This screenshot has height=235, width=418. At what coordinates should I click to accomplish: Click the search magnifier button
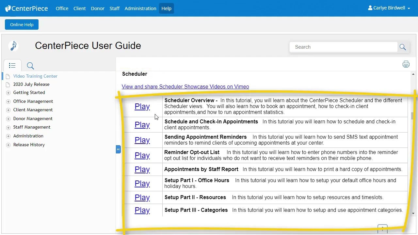(x=403, y=47)
